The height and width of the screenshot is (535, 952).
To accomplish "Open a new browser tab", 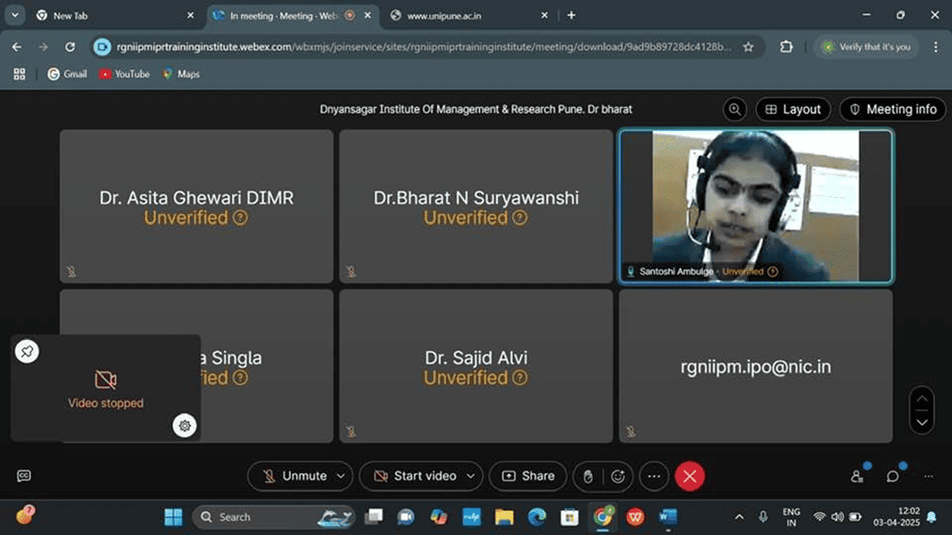I will point(571,15).
